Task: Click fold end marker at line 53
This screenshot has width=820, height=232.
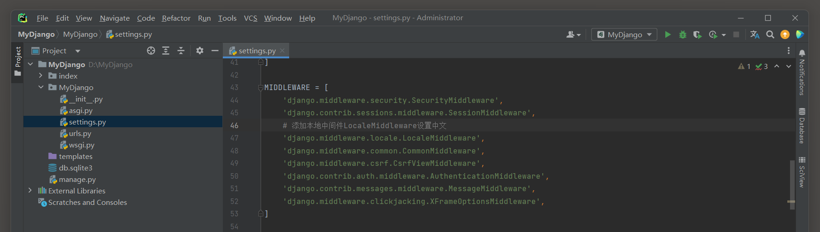Action: 261,214
